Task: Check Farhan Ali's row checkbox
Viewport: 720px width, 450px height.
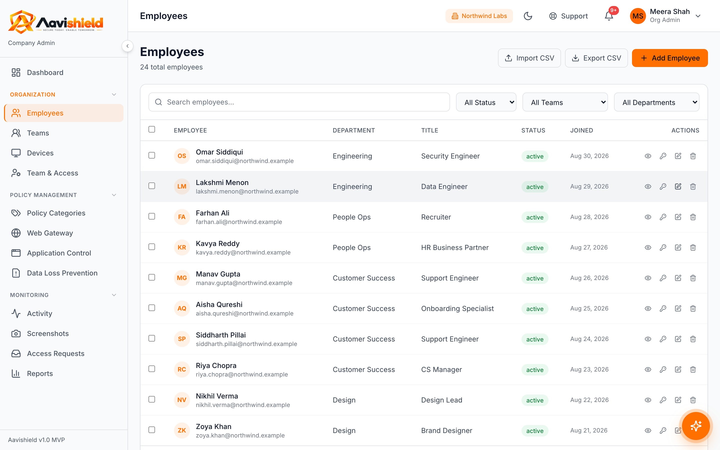Action: [x=152, y=216]
